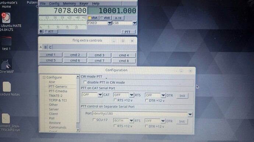Toggle the ATT attenuator button
Screen dimensions: 254x142
tap(51, 31)
